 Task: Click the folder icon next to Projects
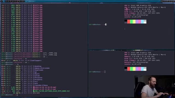click(34, 79)
